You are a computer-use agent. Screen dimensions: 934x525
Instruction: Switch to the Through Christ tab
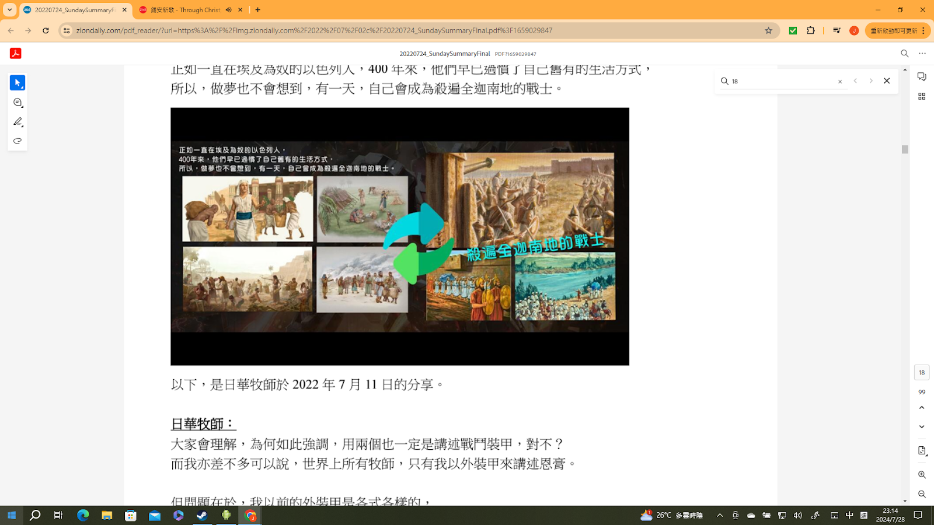coord(185,10)
